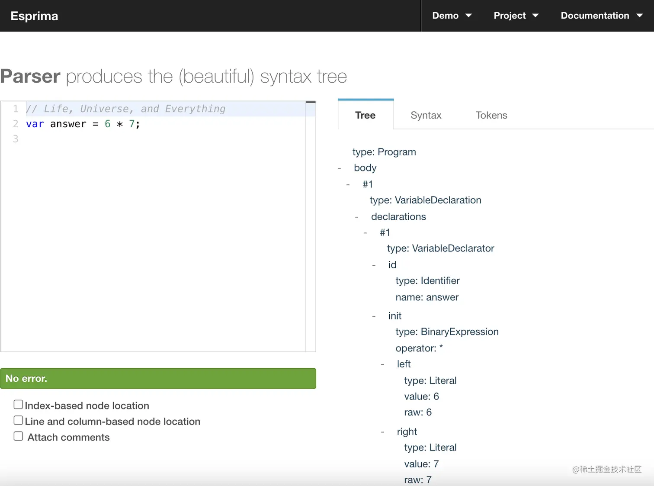This screenshot has width=654, height=486.
Task: Collapse the id node
Action: (x=374, y=265)
